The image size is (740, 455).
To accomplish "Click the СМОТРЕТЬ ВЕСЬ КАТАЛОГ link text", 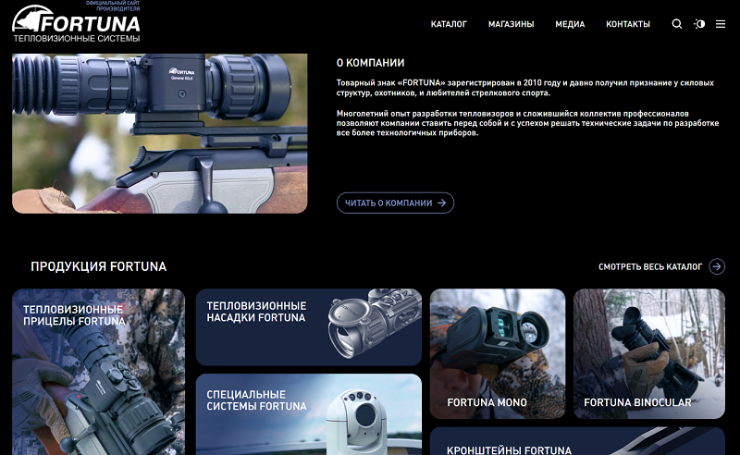I will click(x=650, y=267).
